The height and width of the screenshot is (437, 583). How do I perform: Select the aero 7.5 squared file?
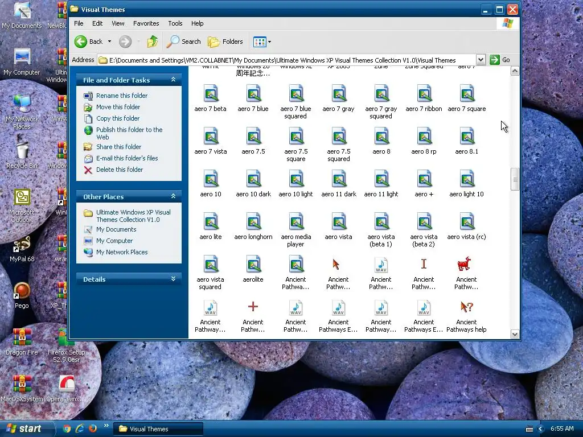coord(339,145)
